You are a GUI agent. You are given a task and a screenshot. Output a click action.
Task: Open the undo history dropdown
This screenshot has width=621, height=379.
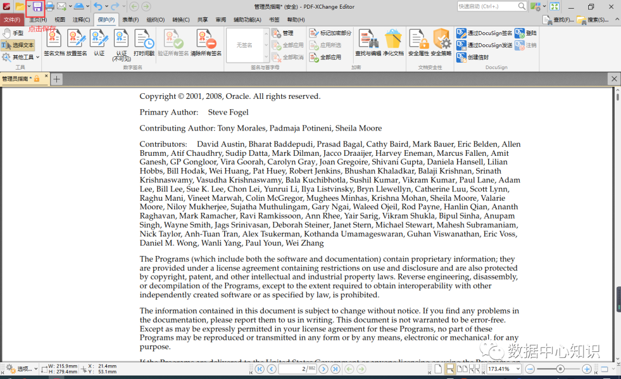106,6
